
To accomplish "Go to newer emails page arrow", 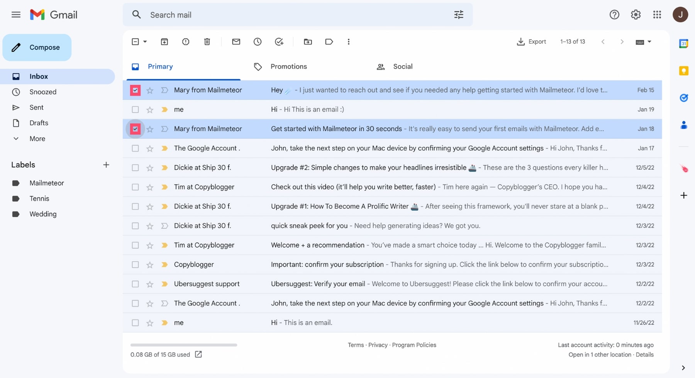I will click(603, 42).
